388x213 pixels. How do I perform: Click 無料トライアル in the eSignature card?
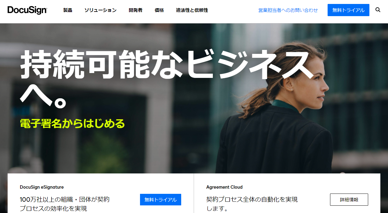pyautogui.click(x=160, y=200)
